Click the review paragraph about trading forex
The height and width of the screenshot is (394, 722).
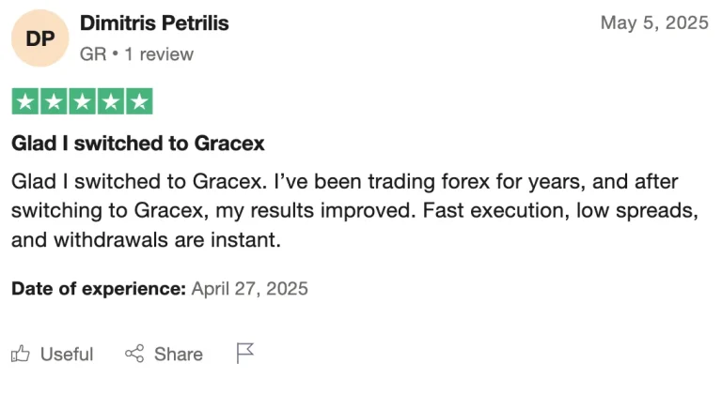[x=355, y=210]
